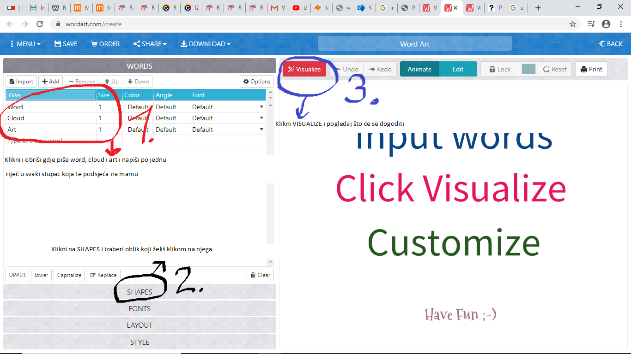
Task: Click the size value of Cloud row
Action: click(x=109, y=118)
